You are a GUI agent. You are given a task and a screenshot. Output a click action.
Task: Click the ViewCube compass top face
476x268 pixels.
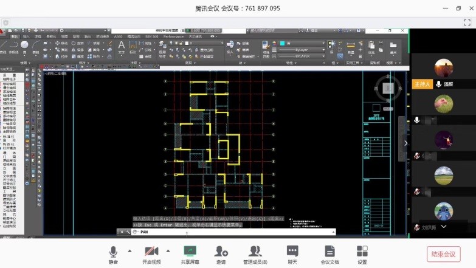390,89
